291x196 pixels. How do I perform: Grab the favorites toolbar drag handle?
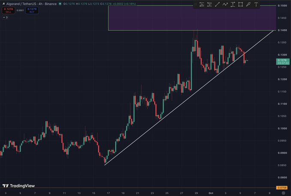click(195, 4)
